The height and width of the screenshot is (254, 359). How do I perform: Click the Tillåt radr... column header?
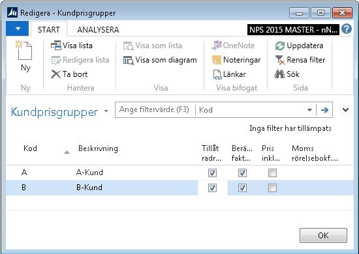(211, 153)
